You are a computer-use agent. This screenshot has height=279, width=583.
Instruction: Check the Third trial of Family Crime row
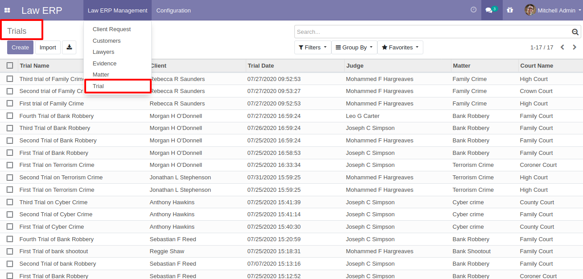pyautogui.click(x=10, y=79)
